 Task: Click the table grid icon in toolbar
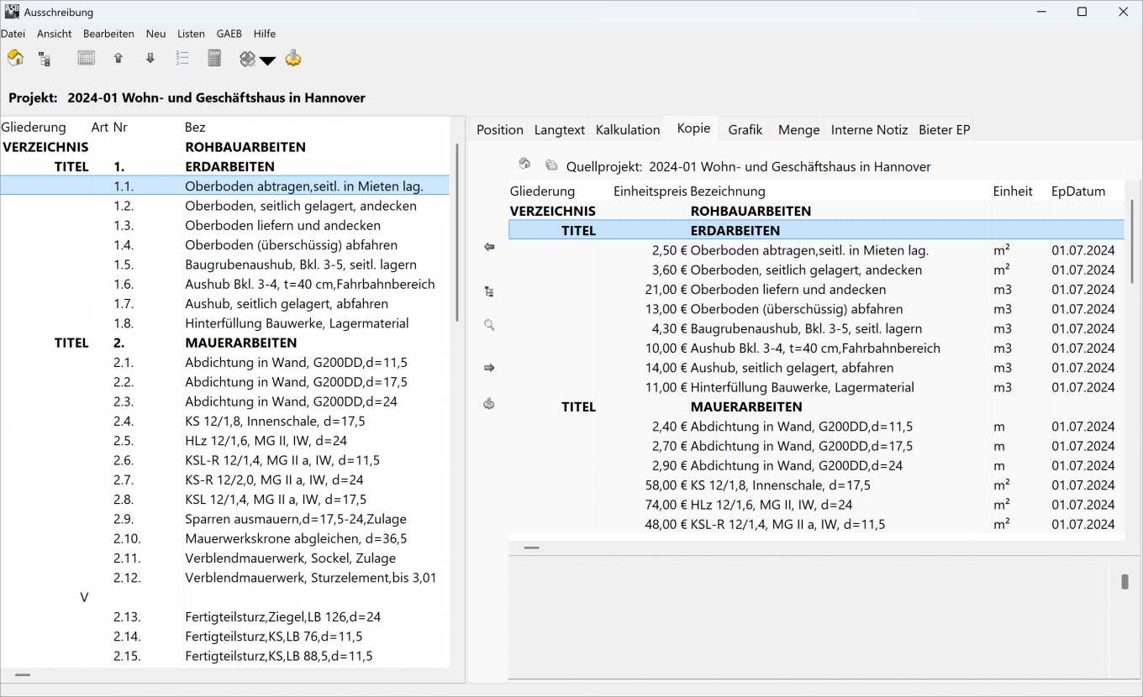pyautogui.click(x=86, y=58)
